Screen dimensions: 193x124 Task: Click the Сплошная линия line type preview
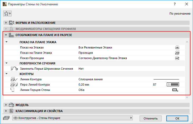(x=166, y=79)
